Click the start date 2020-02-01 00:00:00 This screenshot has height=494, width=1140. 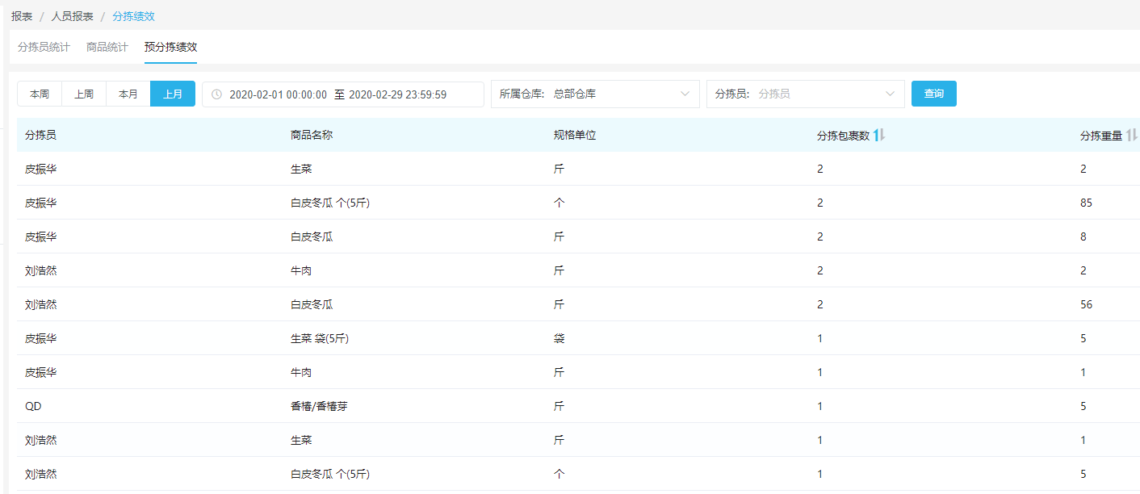[x=279, y=94]
